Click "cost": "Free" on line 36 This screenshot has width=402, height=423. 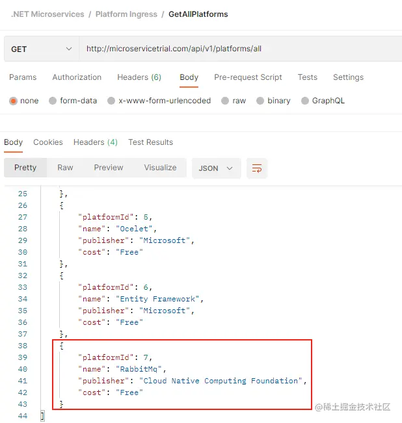(x=111, y=322)
